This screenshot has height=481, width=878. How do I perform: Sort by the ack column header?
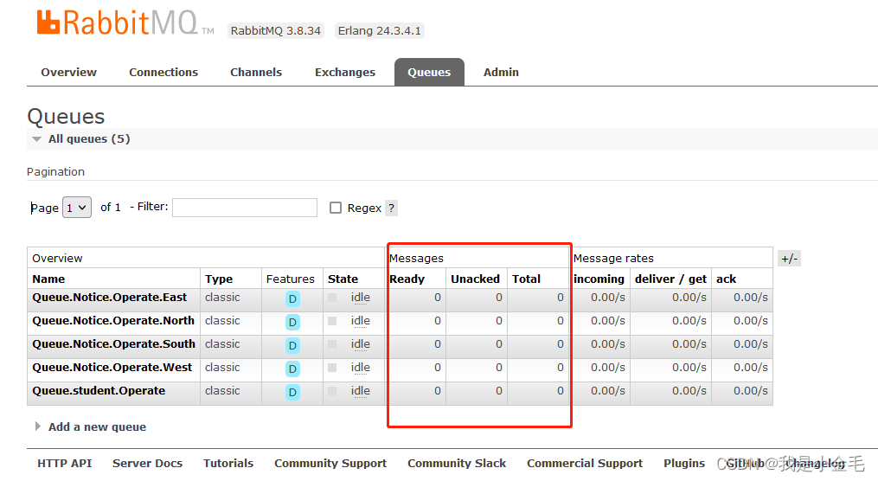click(727, 279)
